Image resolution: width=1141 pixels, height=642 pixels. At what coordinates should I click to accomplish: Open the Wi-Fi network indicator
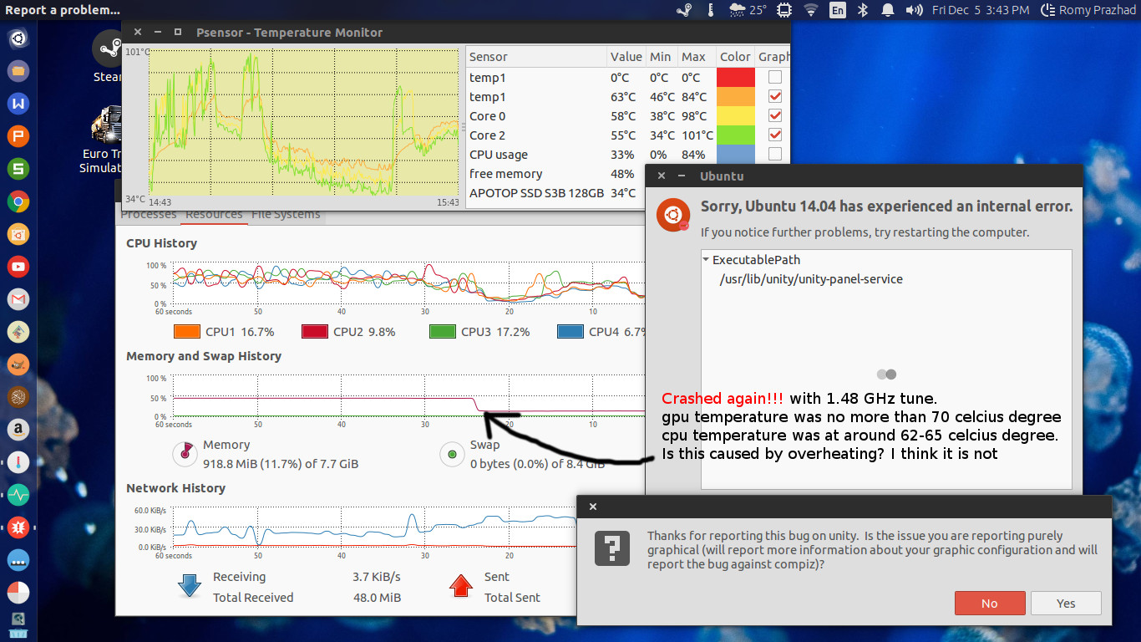click(810, 10)
